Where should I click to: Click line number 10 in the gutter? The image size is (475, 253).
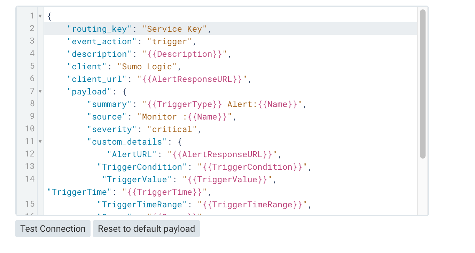[30, 129]
